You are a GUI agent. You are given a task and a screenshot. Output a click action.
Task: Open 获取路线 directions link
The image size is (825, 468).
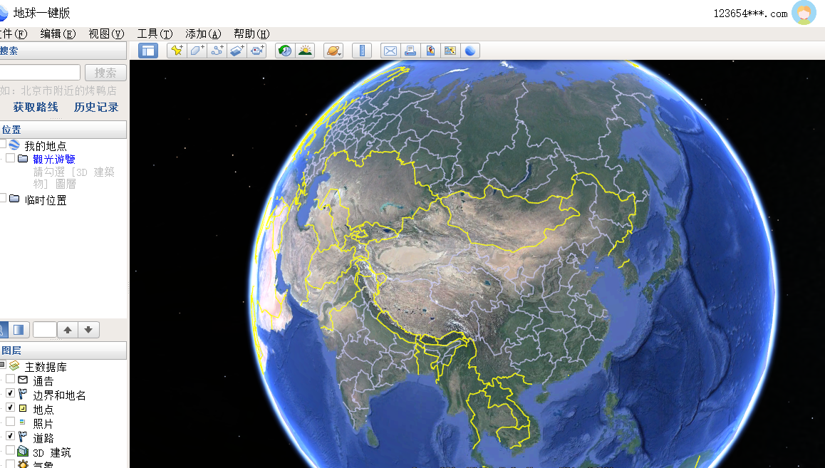[35, 107]
